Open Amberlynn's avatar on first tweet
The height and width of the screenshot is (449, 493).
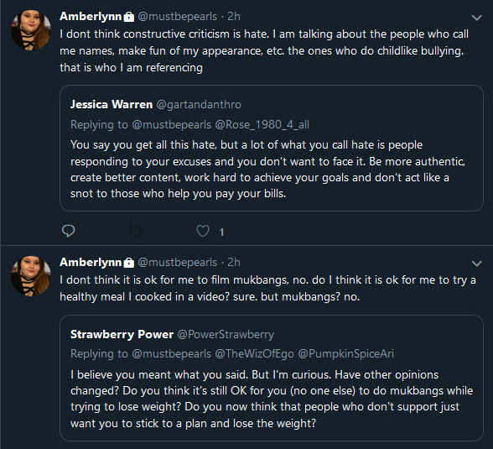pos(31,30)
